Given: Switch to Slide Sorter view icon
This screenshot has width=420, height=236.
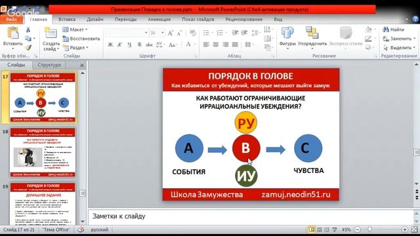Looking at the screenshot, I should tap(320, 229).
